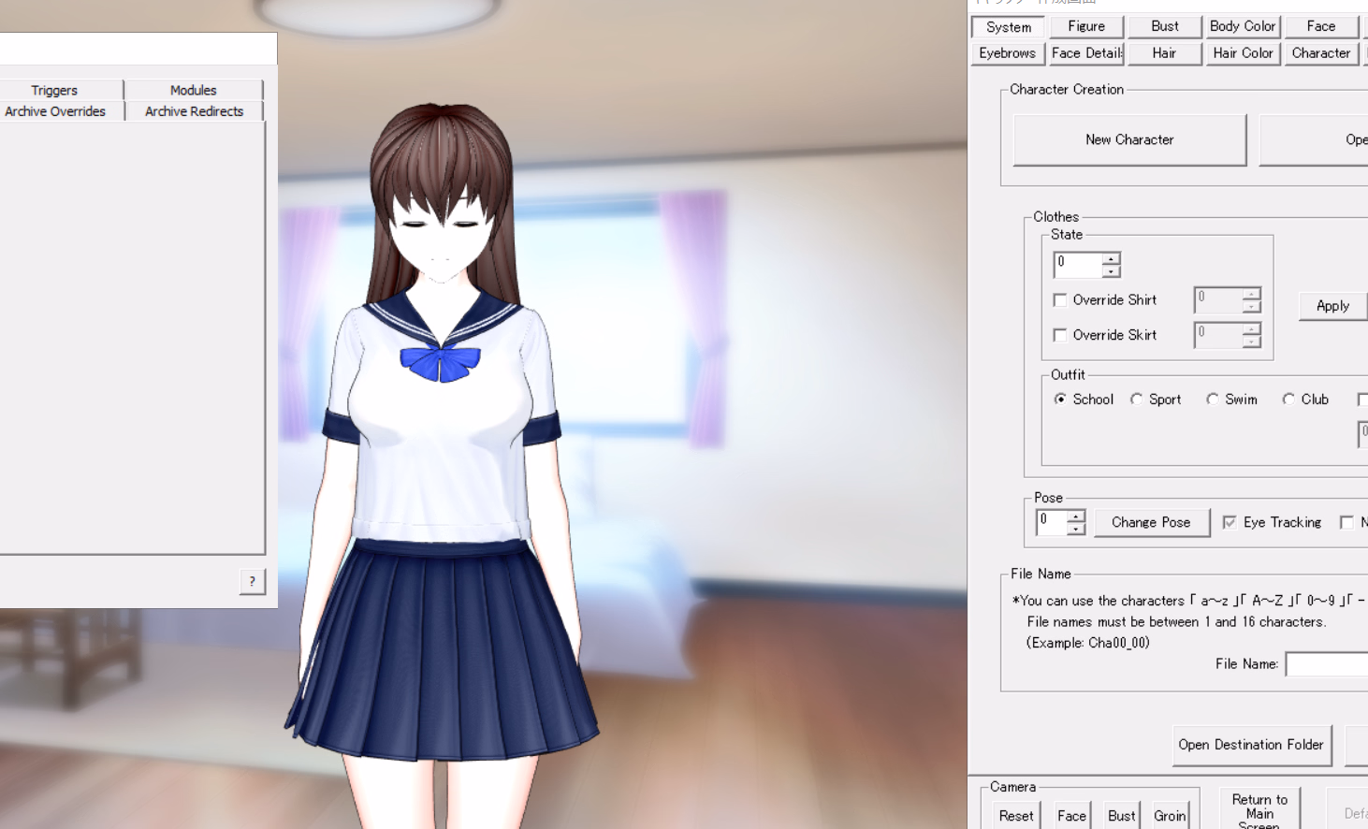Switch to the Triggers tab
The image size is (1368, 829).
(x=54, y=91)
